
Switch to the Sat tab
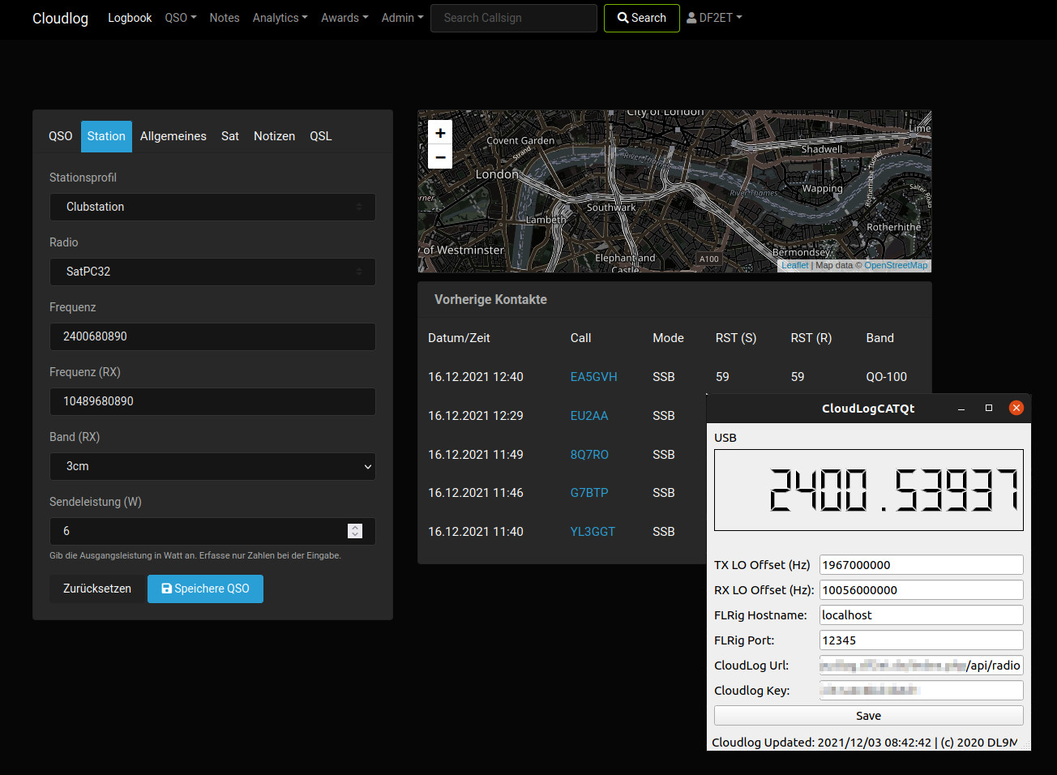click(x=230, y=136)
